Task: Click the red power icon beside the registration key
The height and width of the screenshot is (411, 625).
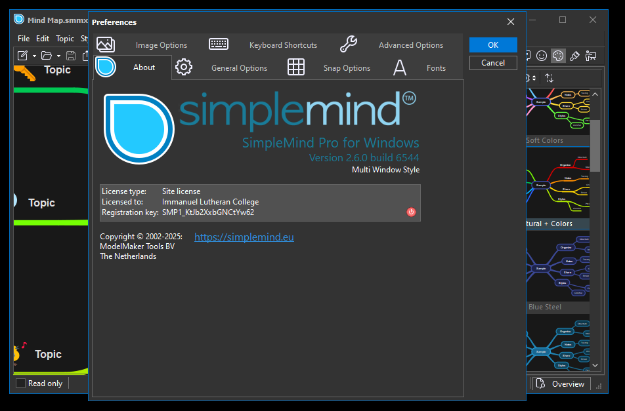Action: [411, 212]
